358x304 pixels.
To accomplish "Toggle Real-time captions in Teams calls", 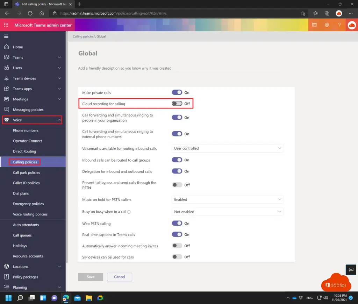I will click(x=177, y=234).
